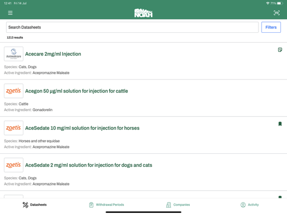
Task: Click Zoetis logo beside Acegon
Action: click(14, 91)
